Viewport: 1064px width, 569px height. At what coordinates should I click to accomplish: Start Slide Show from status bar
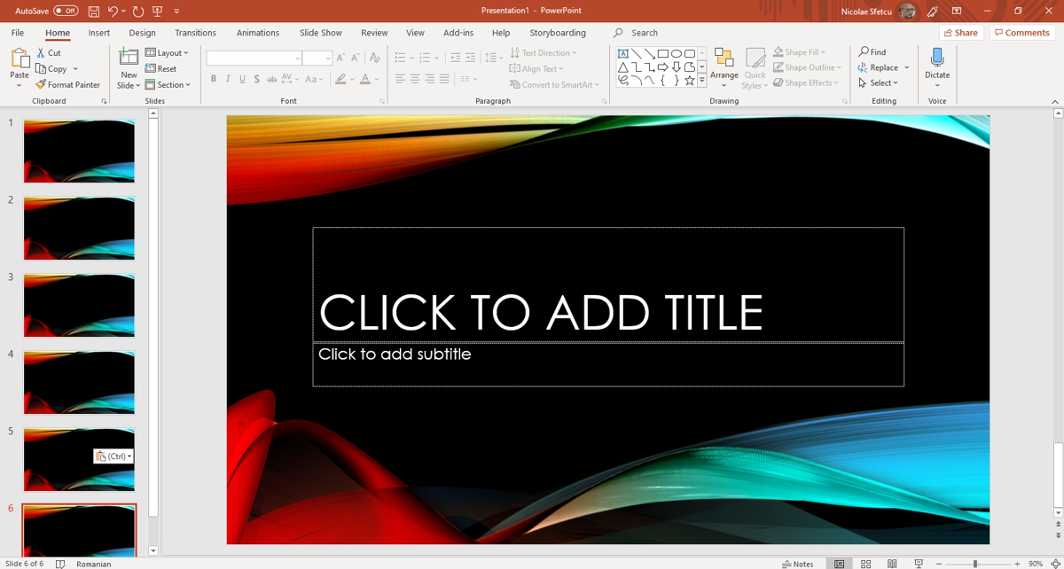point(919,564)
